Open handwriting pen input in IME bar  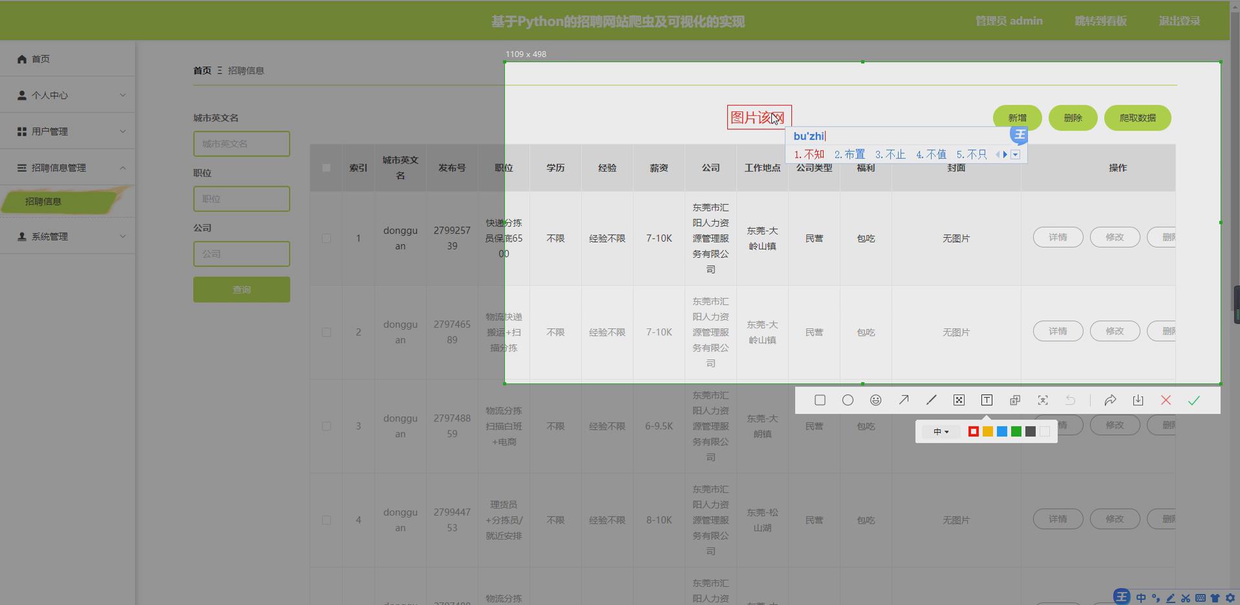(1171, 598)
